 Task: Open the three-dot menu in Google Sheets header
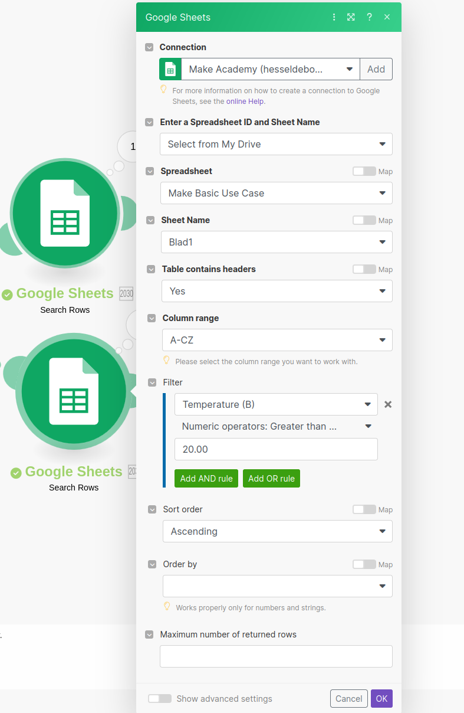point(334,17)
